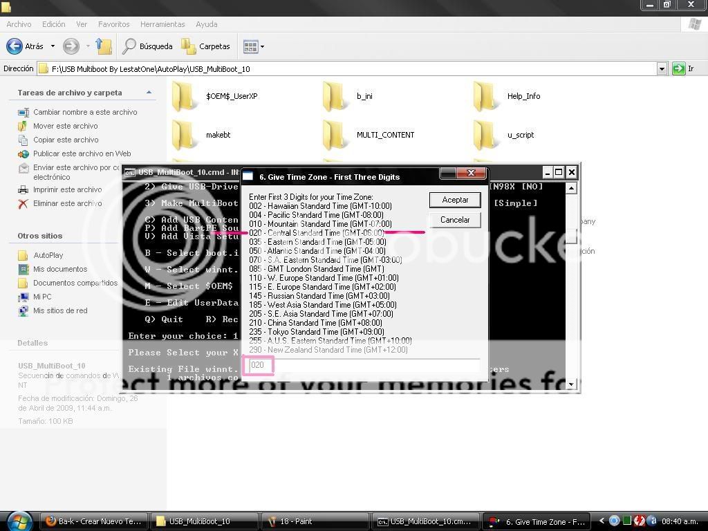The width and height of the screenshot is (708, 531).
Task: Click Copiar este archivo
Action: click(x=66, y=140)
